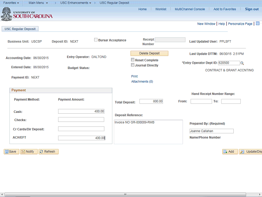Click the Last Updated User value PPLSFT
The image size is (262, 197).
(225, 41)
